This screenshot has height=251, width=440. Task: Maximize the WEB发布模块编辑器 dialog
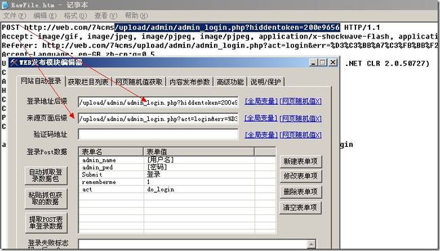322,62
